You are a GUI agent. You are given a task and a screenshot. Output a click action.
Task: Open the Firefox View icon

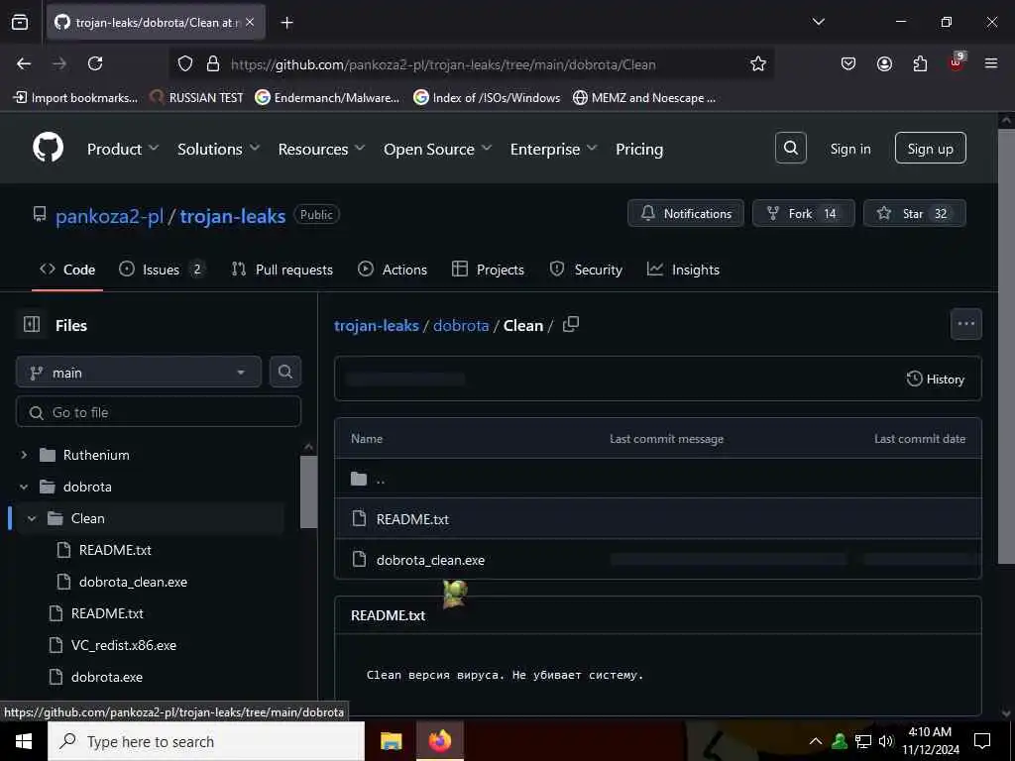(x=20, y=22)
